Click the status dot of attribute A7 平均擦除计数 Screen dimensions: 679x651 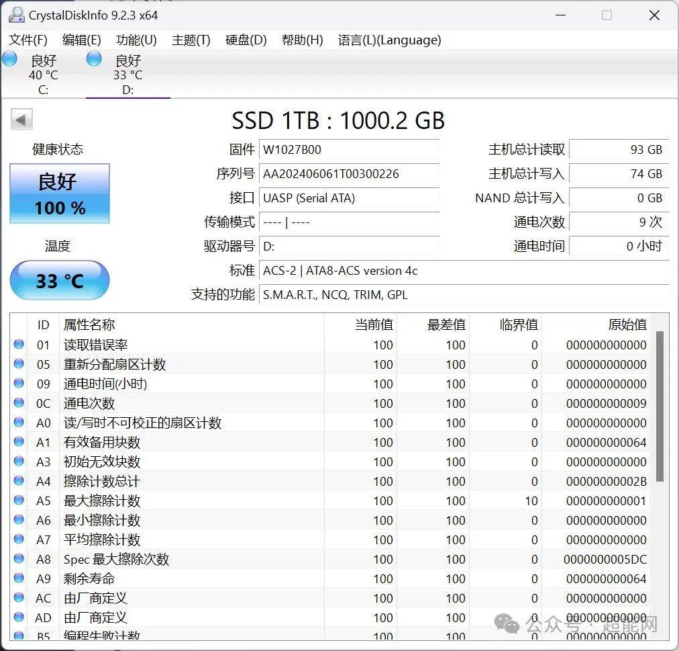coord(19,539)
